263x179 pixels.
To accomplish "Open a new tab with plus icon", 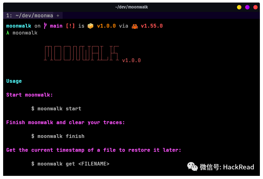I will click(58, 16).
